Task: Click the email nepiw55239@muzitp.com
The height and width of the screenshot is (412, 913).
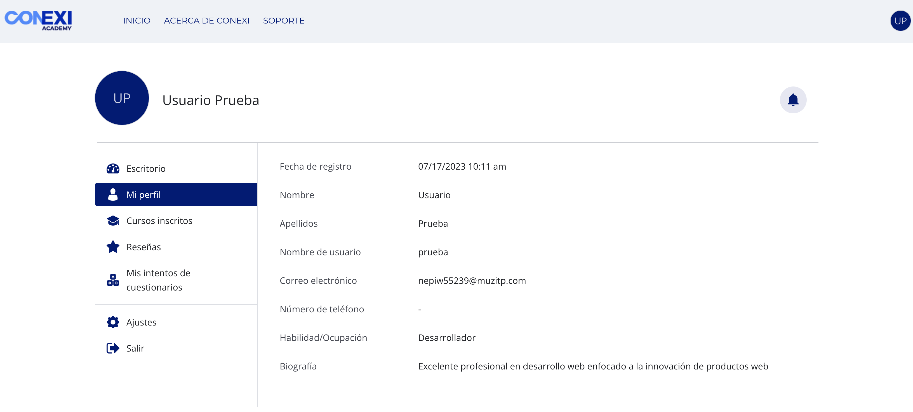Action: 472,280
